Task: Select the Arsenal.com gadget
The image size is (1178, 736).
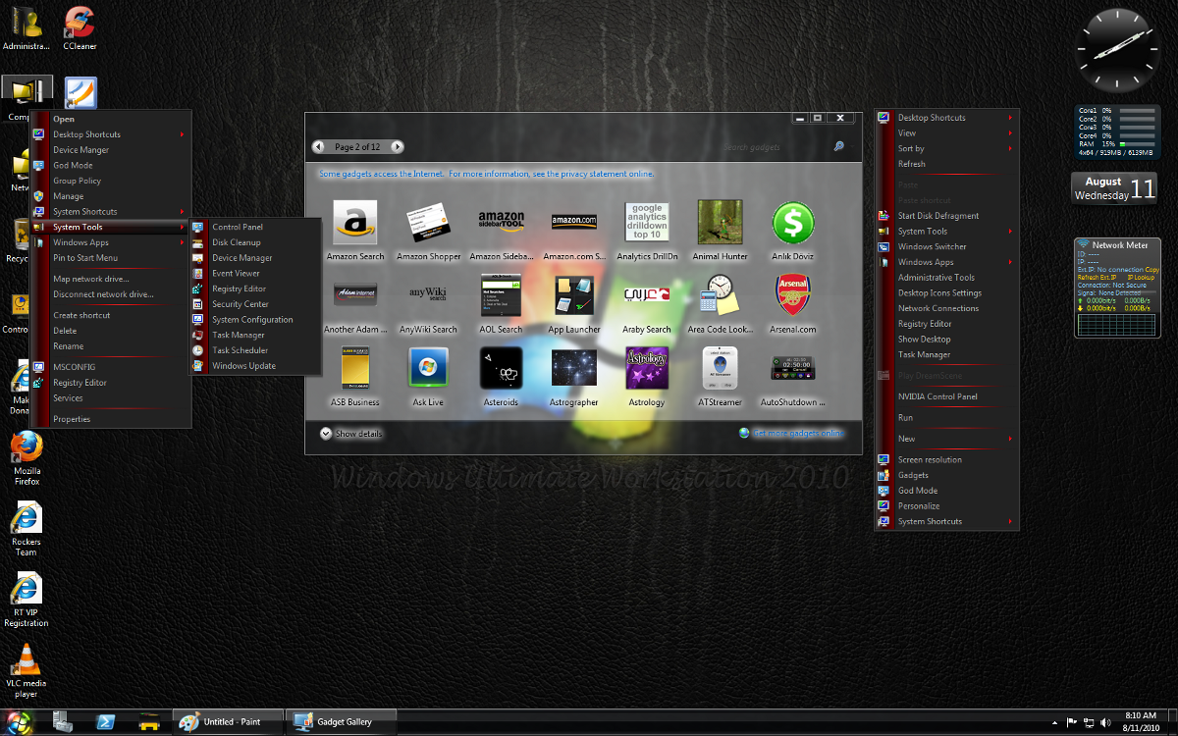Action: pyautogui.click(x=793, y=294)
